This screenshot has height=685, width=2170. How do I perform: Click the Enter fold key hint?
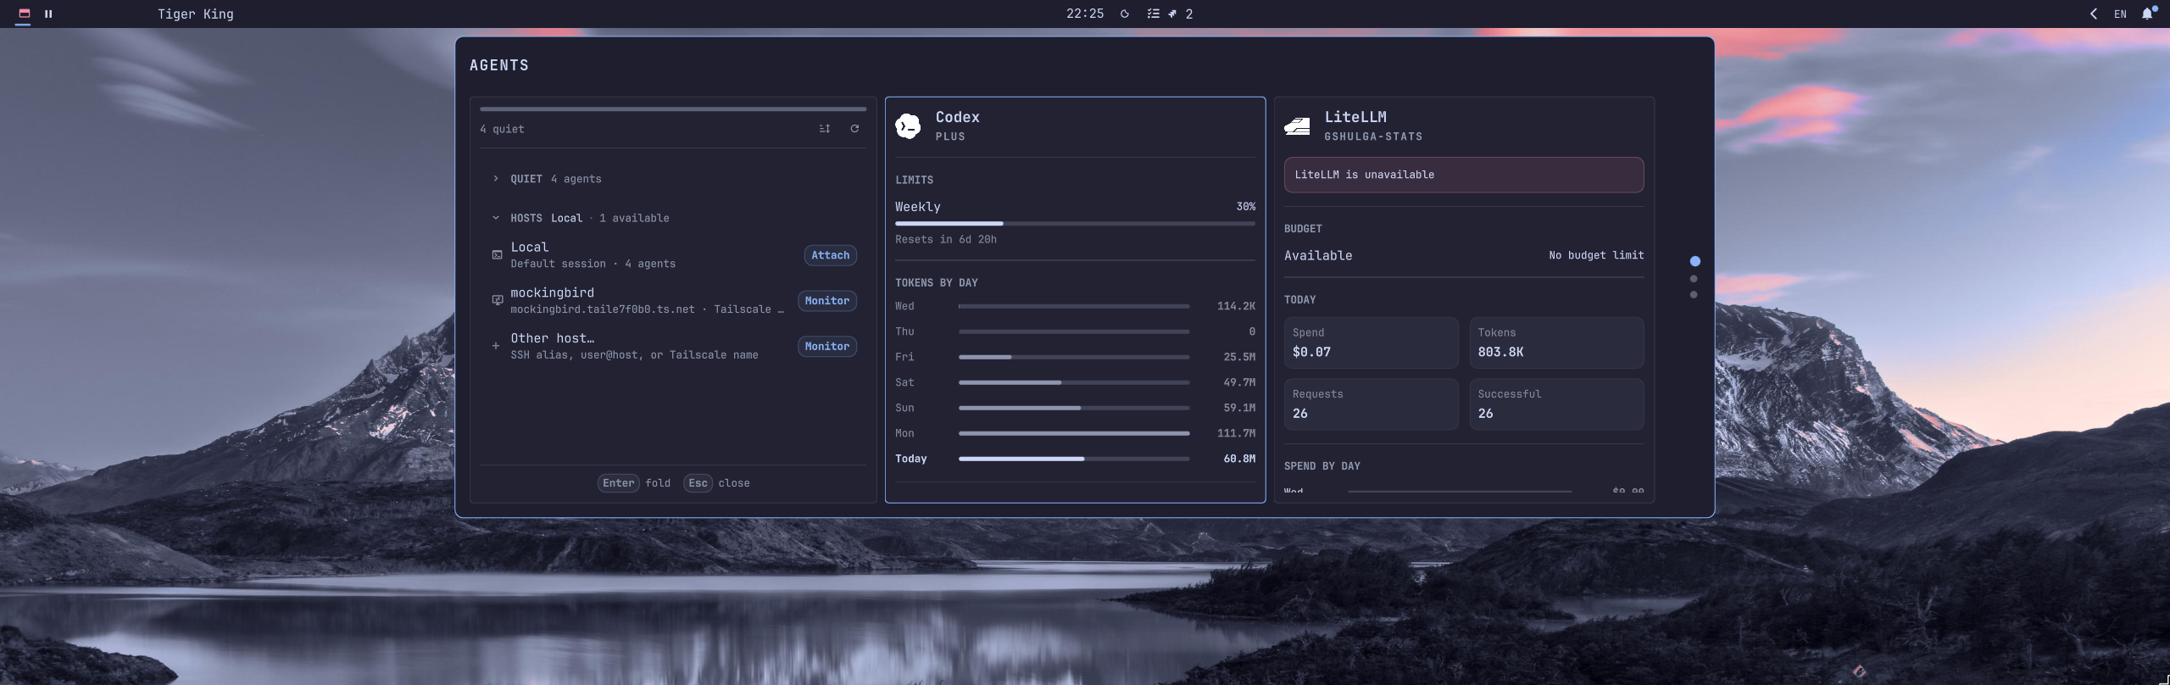[x=634, y=483]
